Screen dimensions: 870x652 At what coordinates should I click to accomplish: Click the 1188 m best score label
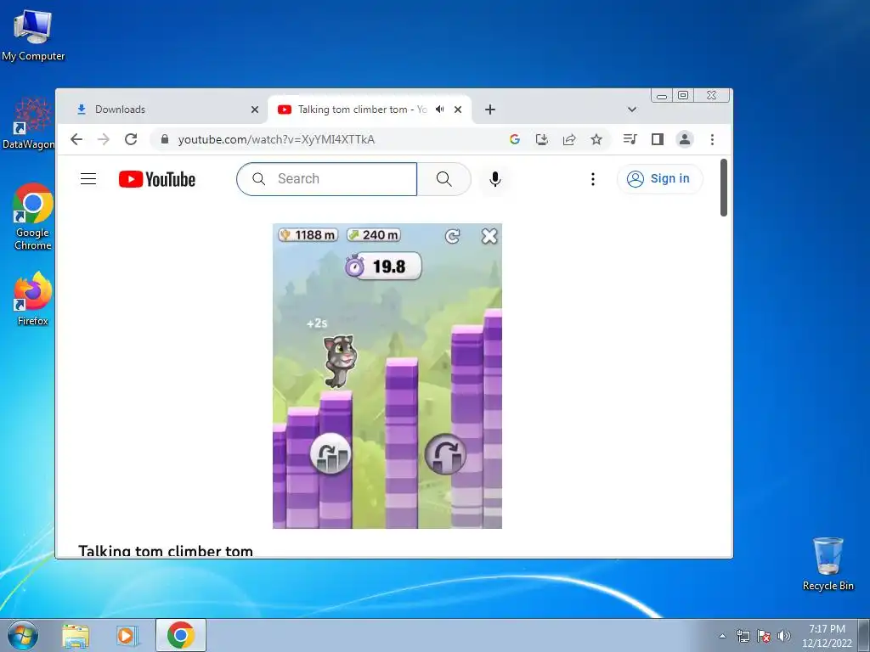[x=308, y=235]
